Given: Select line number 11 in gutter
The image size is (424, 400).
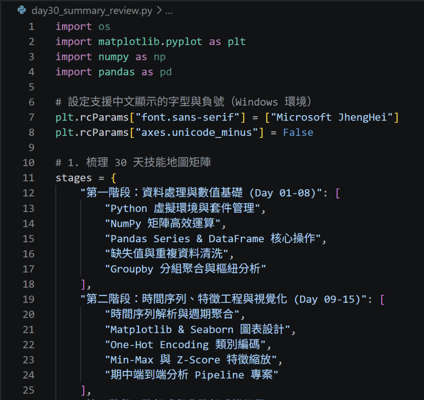Looking at the screenshot, I should (29, 178).
